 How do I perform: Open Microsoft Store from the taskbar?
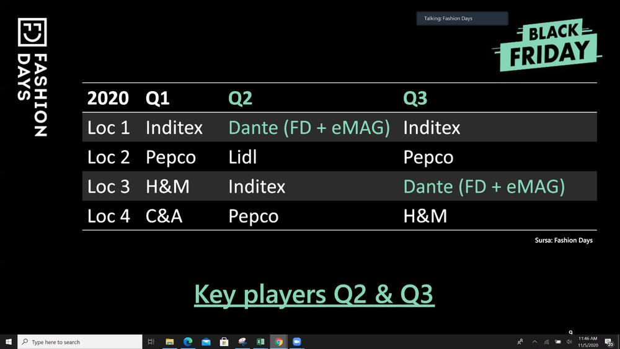pyautogui.click(x=224, y=342)
